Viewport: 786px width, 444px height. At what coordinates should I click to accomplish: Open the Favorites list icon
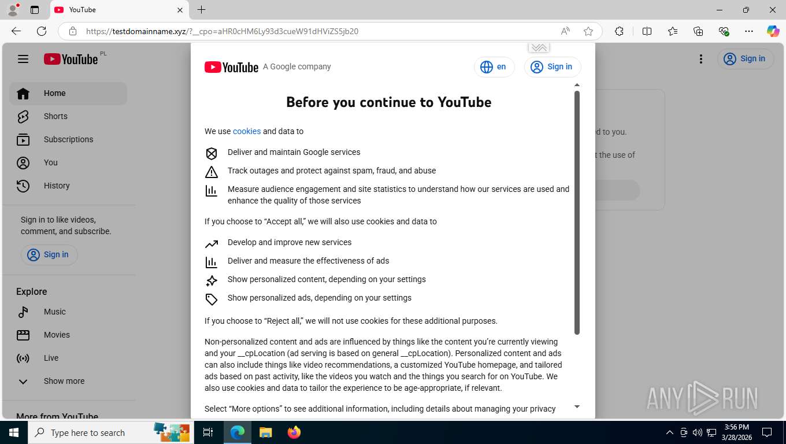point(673,31)
